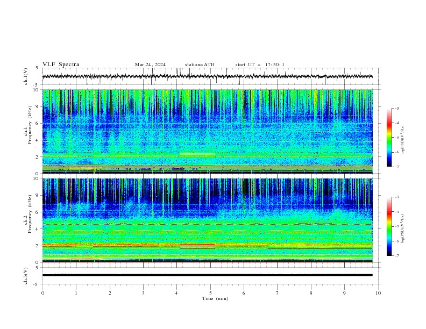Click the ch.2 spectrogram panel
Screen dimensions: 426x329
pos(208,220)
